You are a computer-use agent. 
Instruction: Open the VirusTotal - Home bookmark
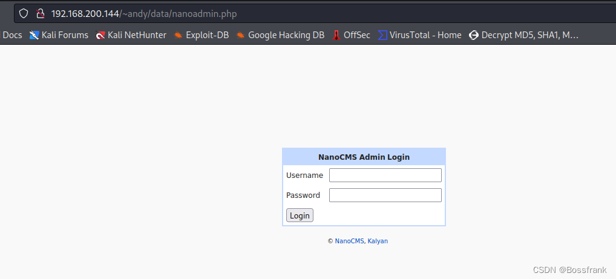click(419, 35)
